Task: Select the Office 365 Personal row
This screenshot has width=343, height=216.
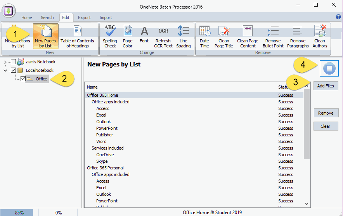Action: click(194, 168)
